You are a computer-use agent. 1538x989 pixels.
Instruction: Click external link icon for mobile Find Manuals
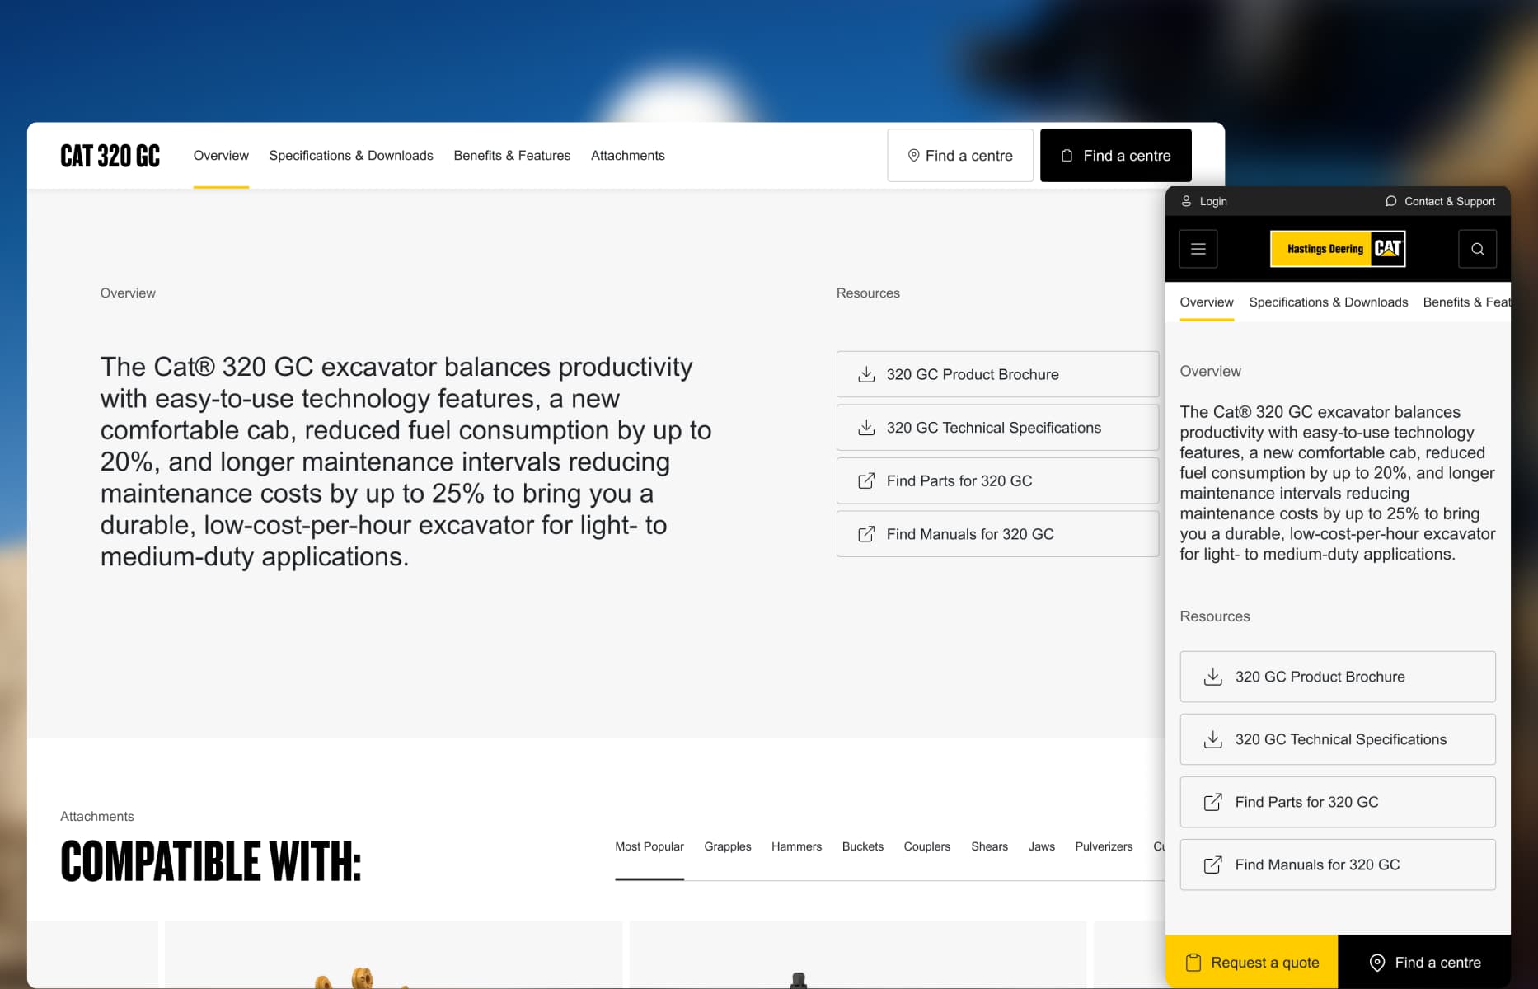(x=1212, y=865)
